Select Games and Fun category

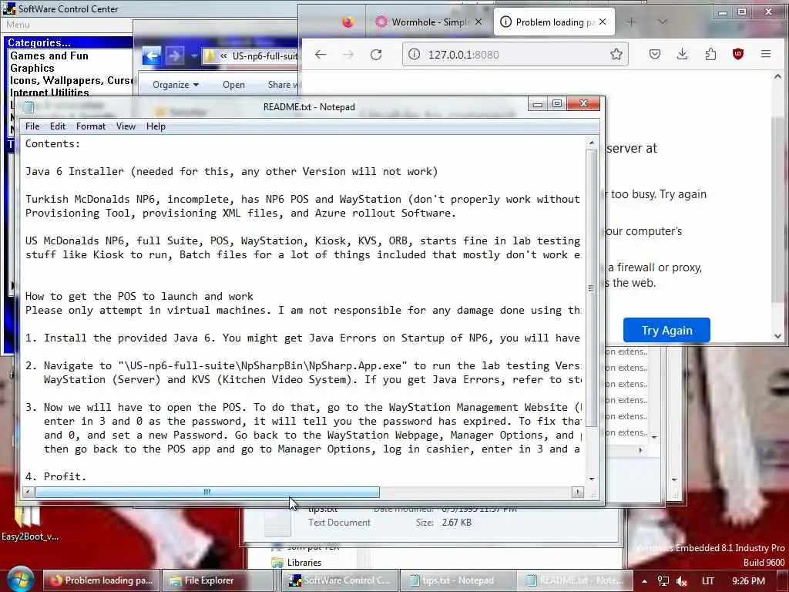[49, 55]
